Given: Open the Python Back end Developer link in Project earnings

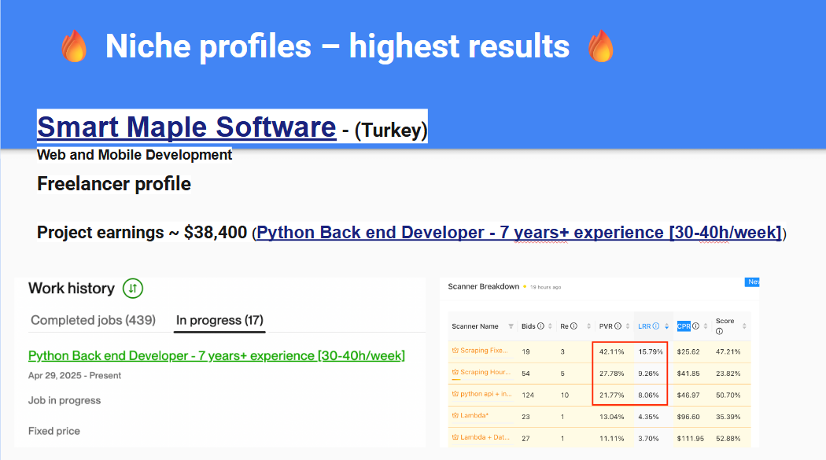Looking at the screenshot, I should [519, 232].
